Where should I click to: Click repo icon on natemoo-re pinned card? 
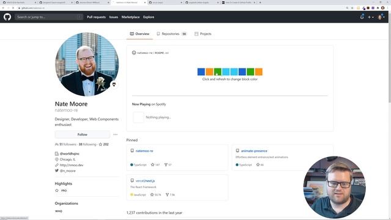pyautogui.click(x=132, y=151)
